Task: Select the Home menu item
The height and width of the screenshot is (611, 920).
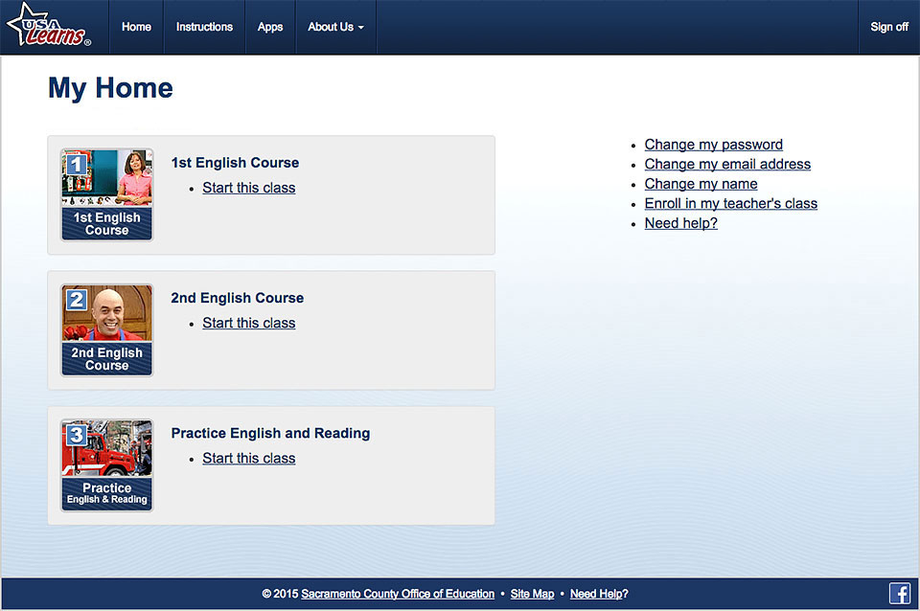Action: pyautogui.click(x=136, y=27)
